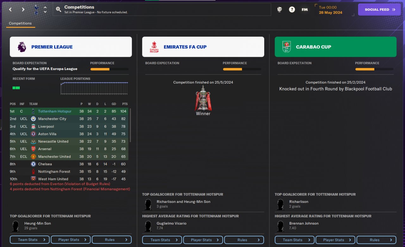The height and width of the screenshot is (247, 405).
Task: Click the league table scrollbar
Action: [x=130, y=125]
